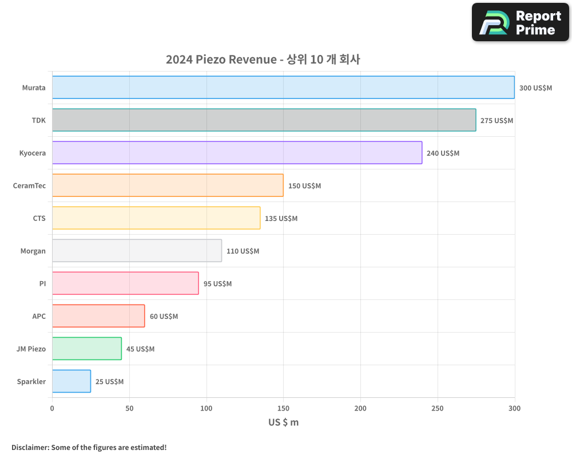The height and width of the screenshot is (458, 572).
Task: Toggle the PI bar by clicking its label
Action: coord(42,283)
